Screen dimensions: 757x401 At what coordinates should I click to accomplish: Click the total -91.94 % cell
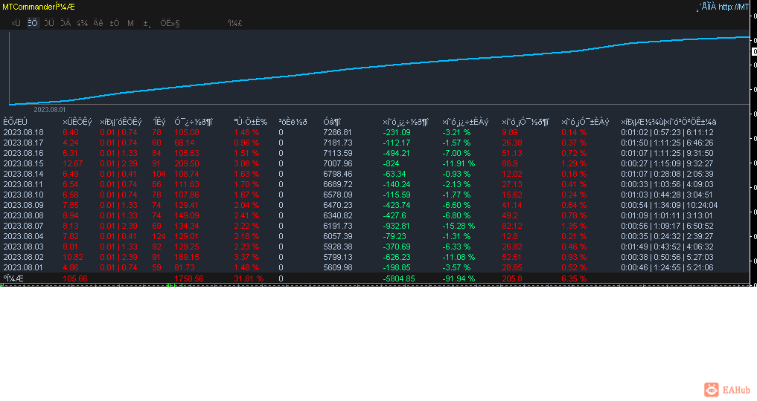pos(459,278)
